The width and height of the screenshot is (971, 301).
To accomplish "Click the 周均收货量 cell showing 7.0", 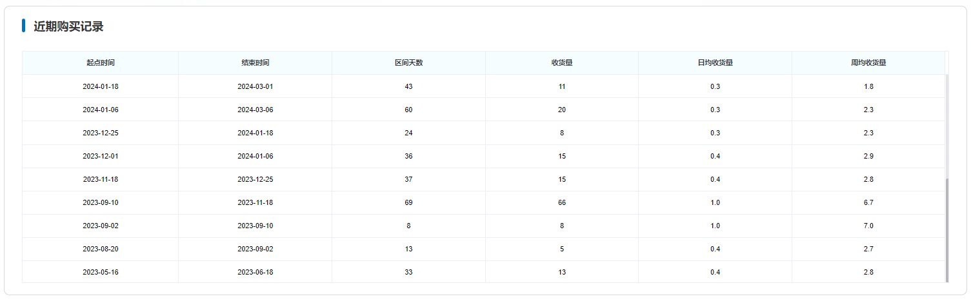I will tap(868, 226).
